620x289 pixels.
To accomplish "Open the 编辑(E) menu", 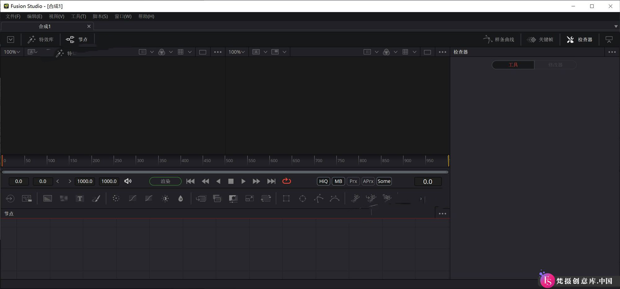I will [34, 16].
